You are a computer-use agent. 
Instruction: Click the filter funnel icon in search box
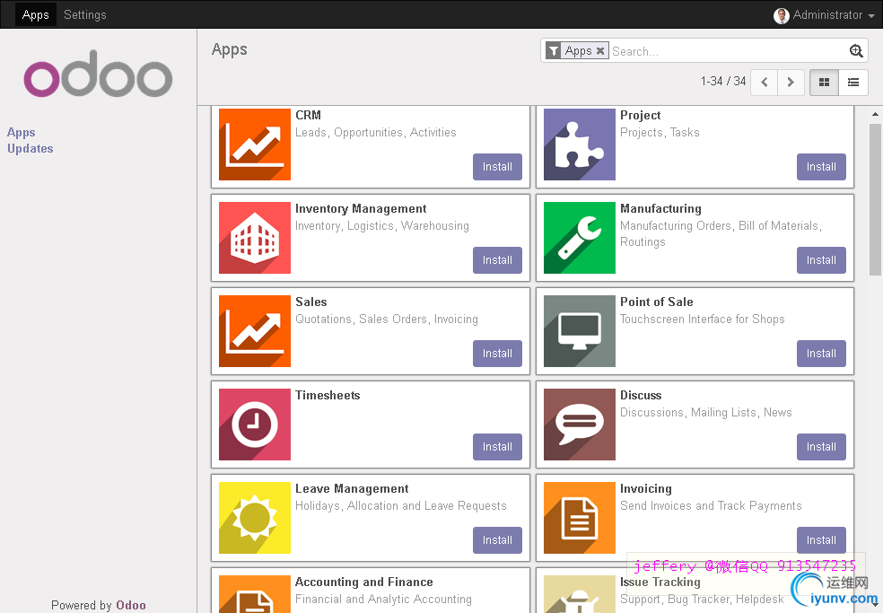tap(554, 50)
